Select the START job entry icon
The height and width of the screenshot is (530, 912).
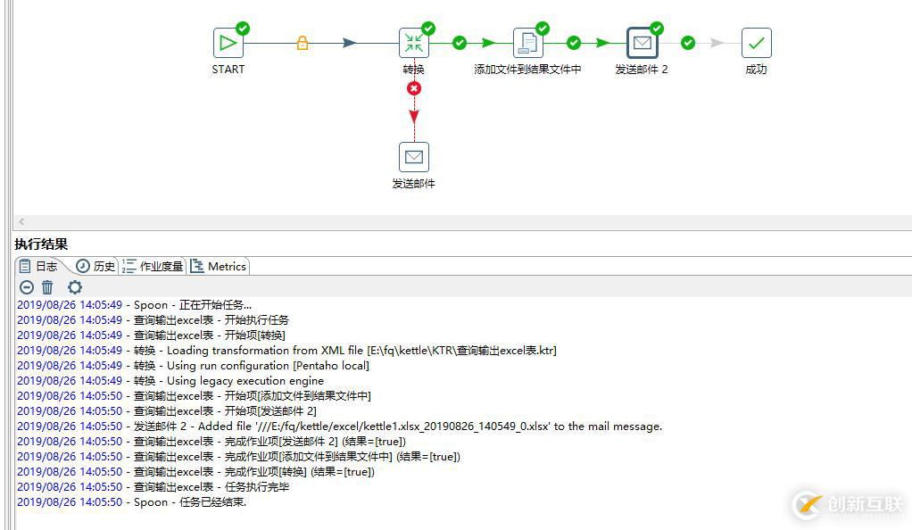(x=228, y=43)
